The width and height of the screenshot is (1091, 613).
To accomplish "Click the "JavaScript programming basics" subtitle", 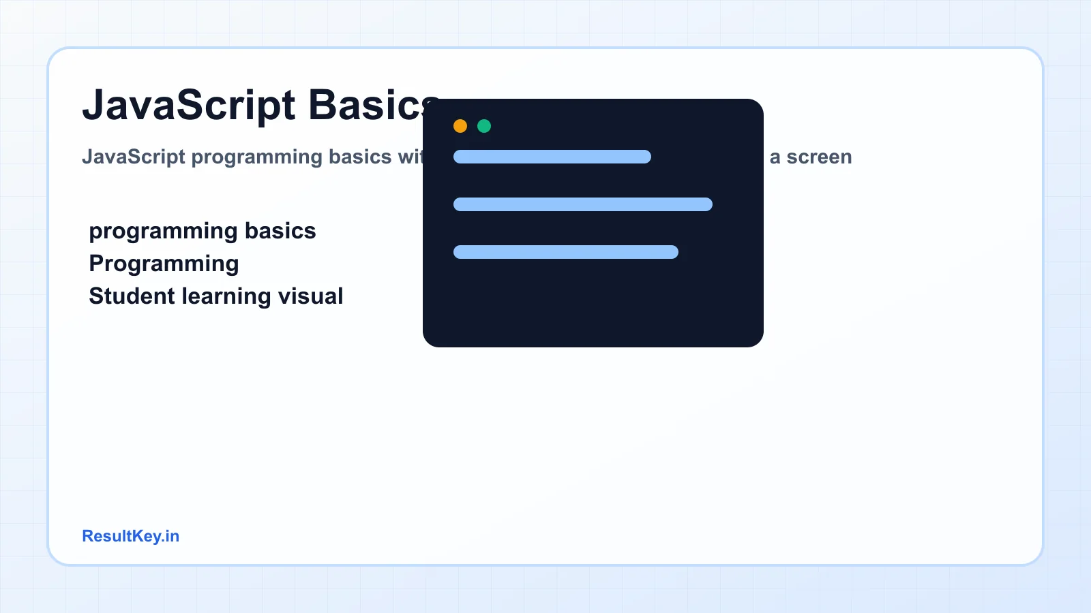I will coord(237,157).
